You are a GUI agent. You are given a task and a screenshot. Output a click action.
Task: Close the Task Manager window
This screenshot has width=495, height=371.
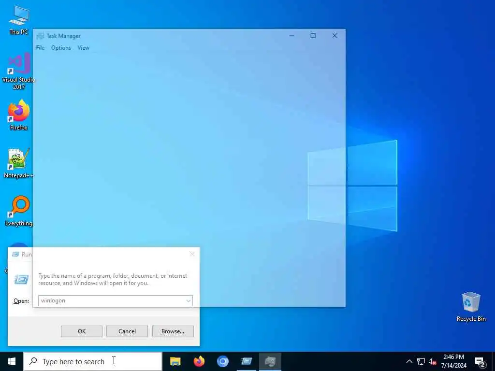tap(335, 36)
